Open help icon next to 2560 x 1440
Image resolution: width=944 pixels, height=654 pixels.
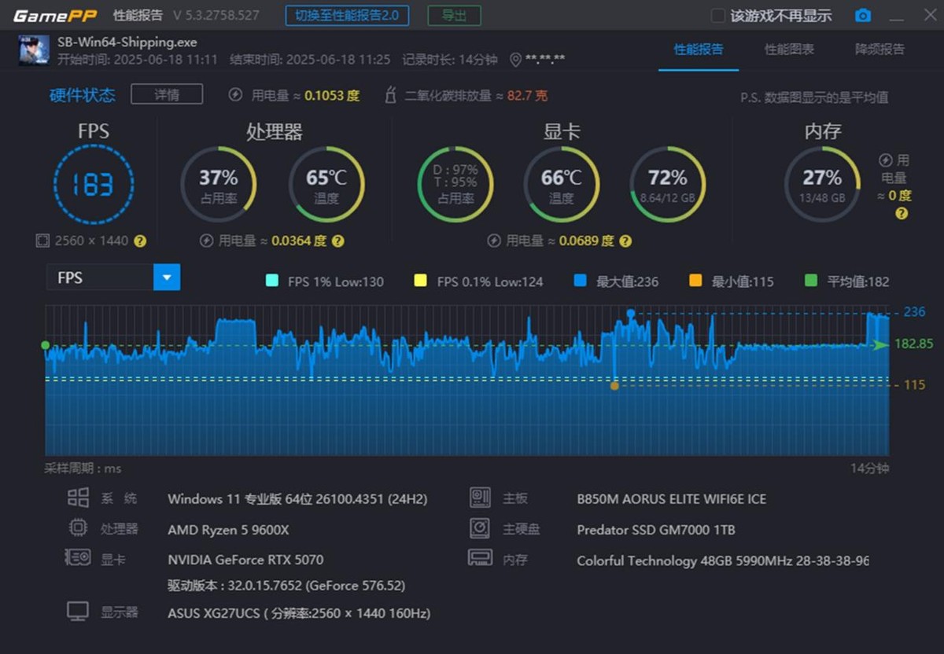[140, 241]
